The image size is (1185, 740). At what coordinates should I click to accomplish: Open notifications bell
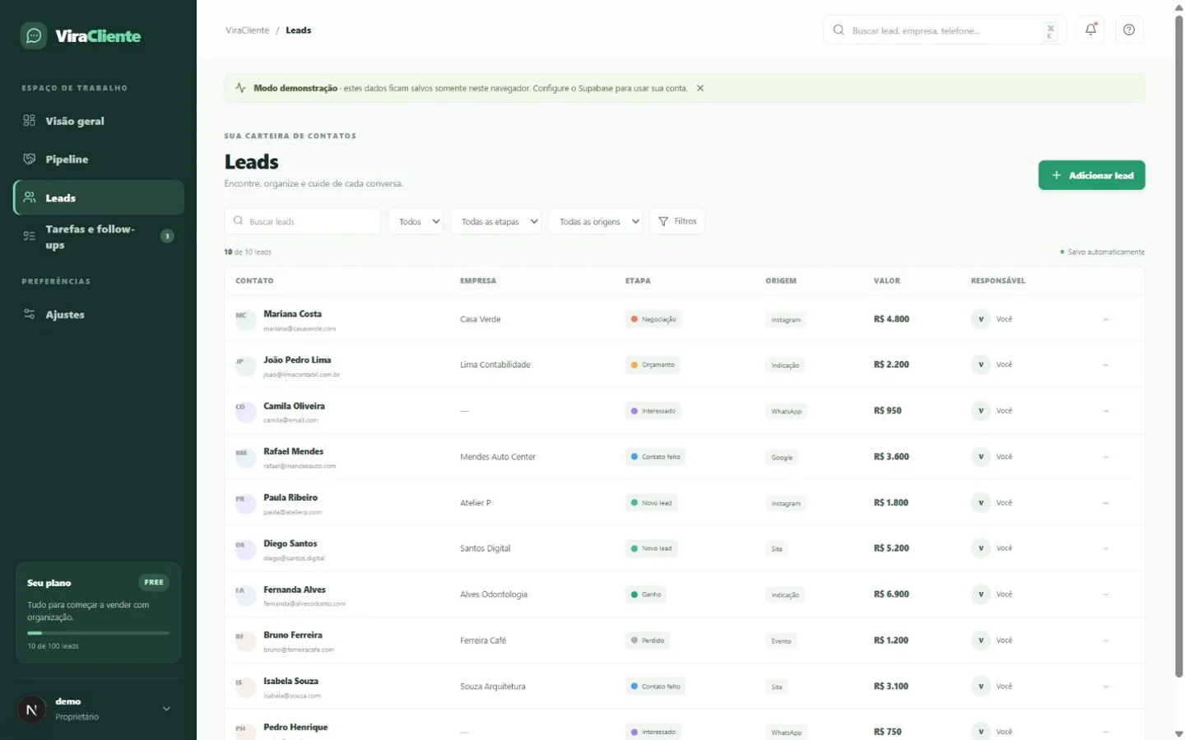pos(1090,30)
